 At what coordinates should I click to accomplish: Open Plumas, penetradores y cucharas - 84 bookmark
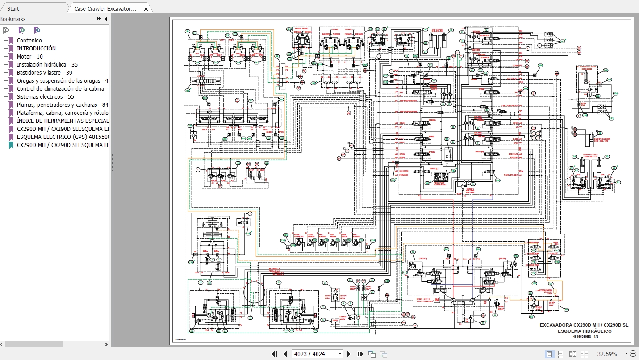(63, 105)
